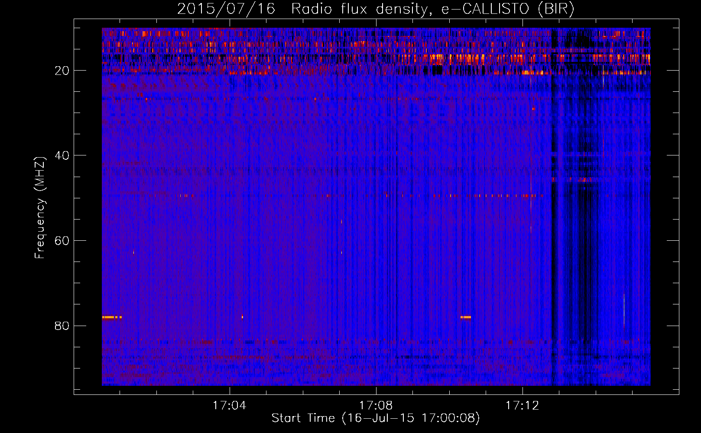The height and width of the screenshot is (433, 701).
Task: Click the "80" frequency tick label
Action: (x=62, y=326)
